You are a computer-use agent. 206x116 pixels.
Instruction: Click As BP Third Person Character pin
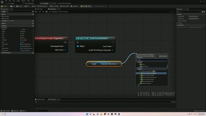pyautogui.click(x=113, y=50)
